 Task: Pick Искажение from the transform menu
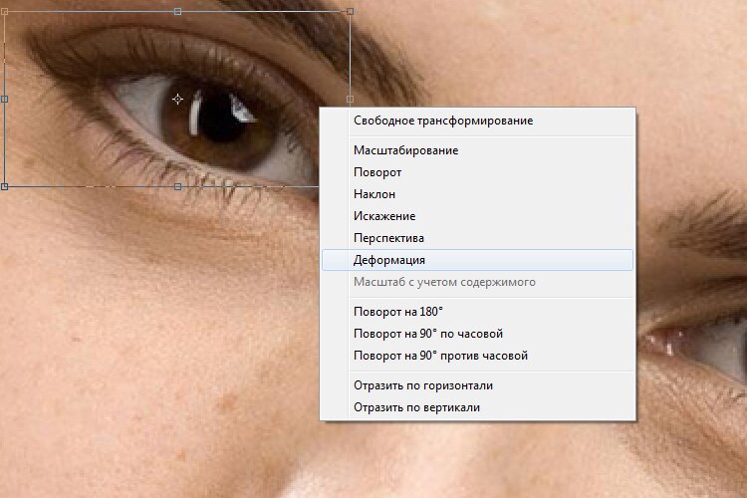(477, 216)
